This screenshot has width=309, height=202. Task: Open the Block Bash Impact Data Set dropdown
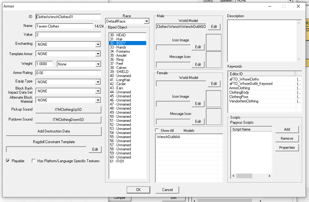(x=68, y=91)
